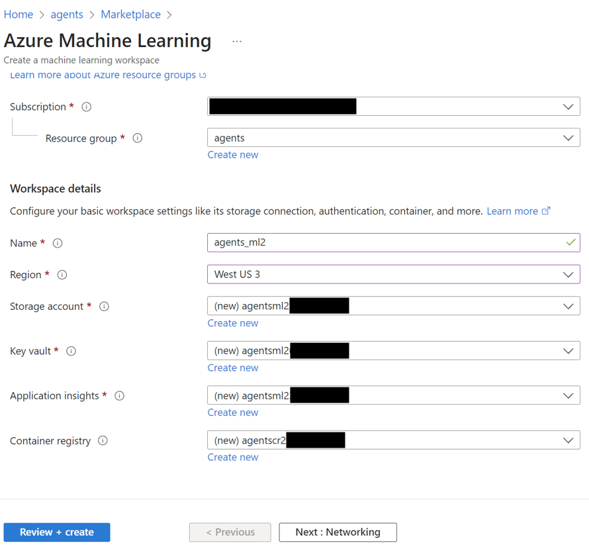This screenshot has height=551, width=589.
Task: Go to Home via breadcrumb
Action: [x=18, y=14]
